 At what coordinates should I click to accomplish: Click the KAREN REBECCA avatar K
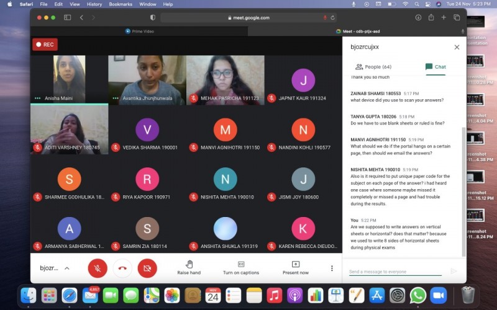303,228
